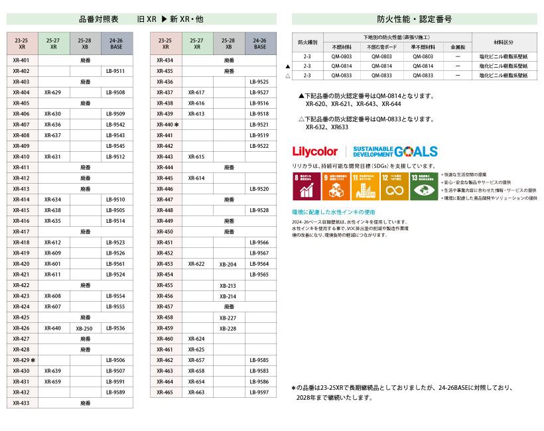Select the LB-9508 cell

tap(115, 93)
